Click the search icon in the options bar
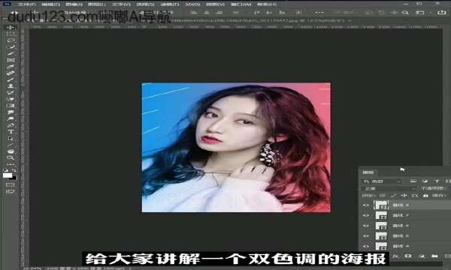 (x=405, y=13)
